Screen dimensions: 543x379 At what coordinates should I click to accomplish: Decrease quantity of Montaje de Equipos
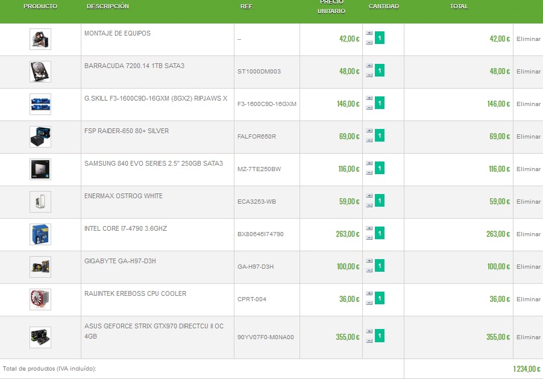(369, 43)
